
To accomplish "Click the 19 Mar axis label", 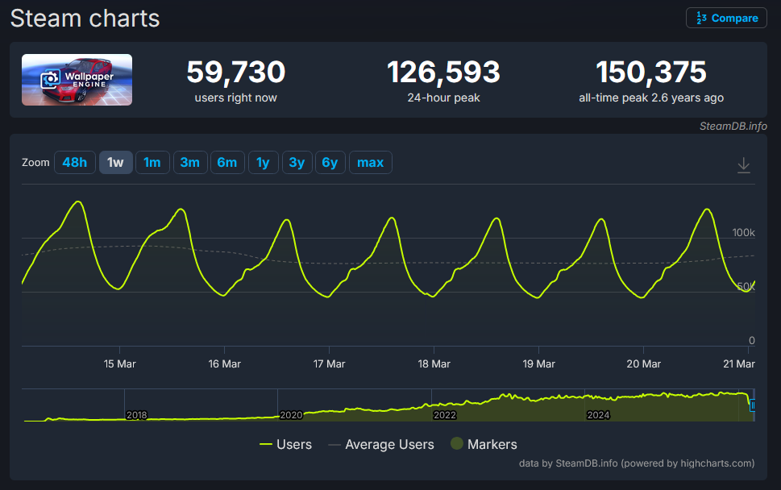I will pos(539,364).
